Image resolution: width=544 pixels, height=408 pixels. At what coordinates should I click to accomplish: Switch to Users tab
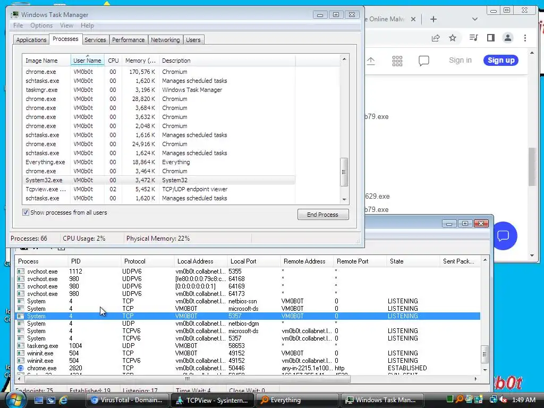pyautogui.click(x=193, y=40)
